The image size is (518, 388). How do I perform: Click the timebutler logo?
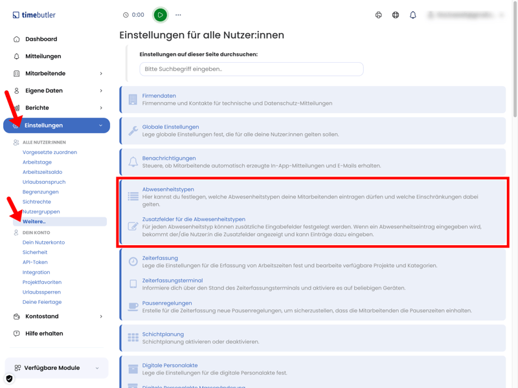pos(34,15)
